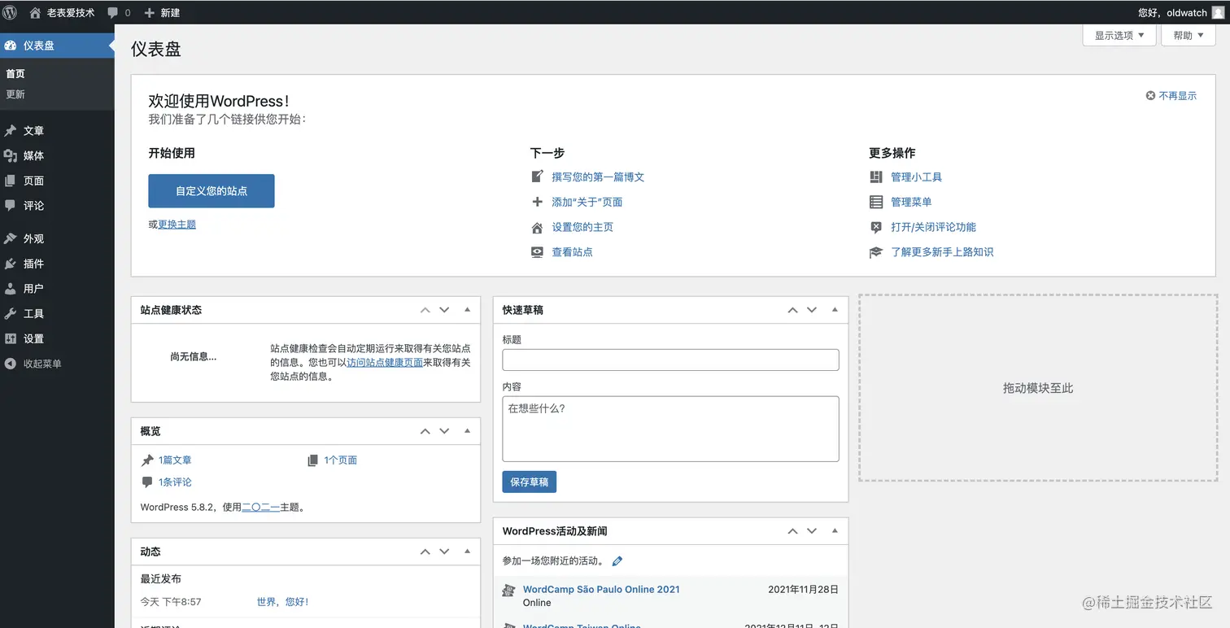Click the 页面 pages icon in the sidebar
The image size is (1230, 628).
tap(11, 181)
